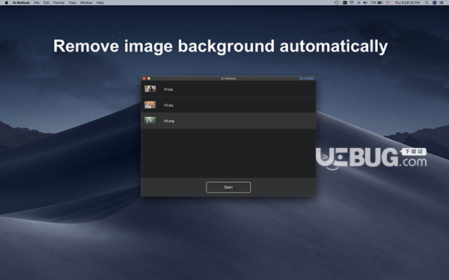The height and width of the screenshot is (280, 449).
Task: Click the volume speaker icon
Action: click(x=365, y=2)
